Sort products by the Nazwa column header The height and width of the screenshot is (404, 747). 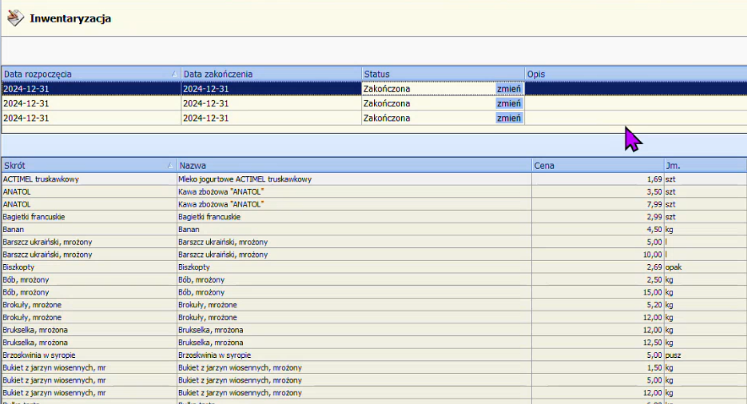click(354, 166)
